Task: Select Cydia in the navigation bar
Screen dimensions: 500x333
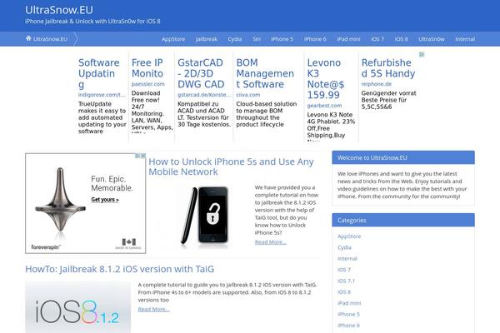Action: click(235, 39)
